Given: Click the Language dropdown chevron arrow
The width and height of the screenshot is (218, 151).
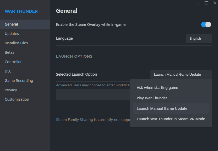Looking at the screenshot, I should 206,39.
